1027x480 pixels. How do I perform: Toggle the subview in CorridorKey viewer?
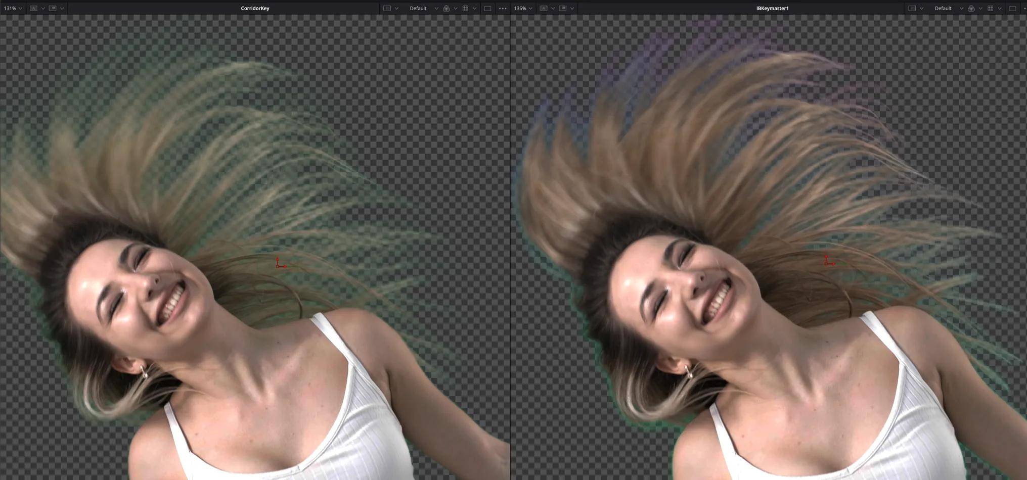(x=53, y=8)
